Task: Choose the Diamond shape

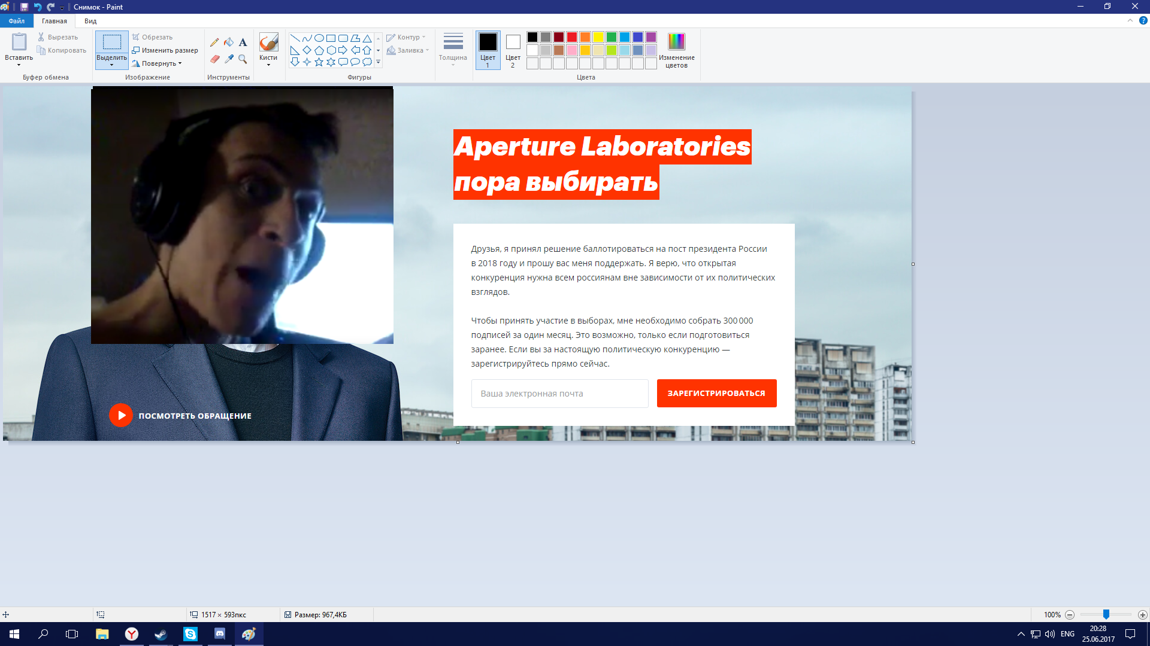Action: pos(307,50)
